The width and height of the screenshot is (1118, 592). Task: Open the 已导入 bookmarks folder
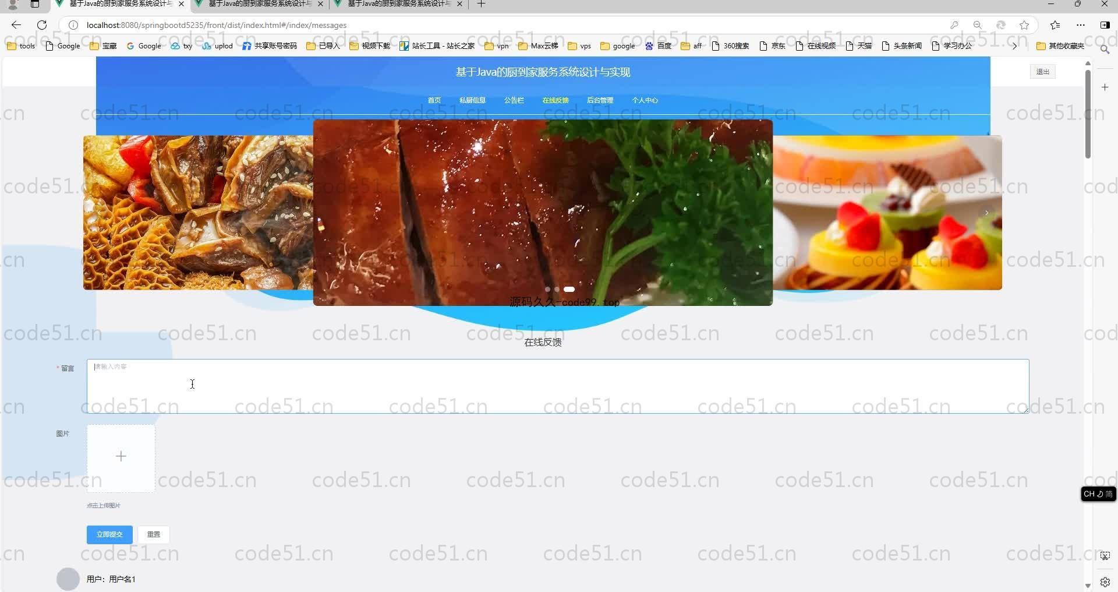pyautogui.click(x=323, y=46)
